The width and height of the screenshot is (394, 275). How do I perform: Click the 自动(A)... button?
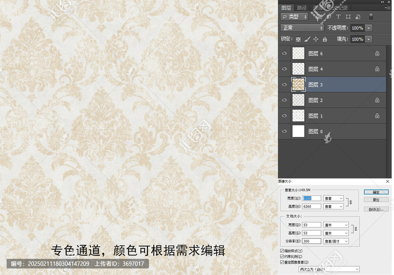[x=376, y=209]
